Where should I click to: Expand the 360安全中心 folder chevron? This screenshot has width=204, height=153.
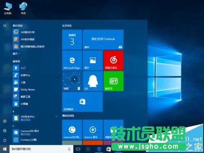[x=56, y=116]
